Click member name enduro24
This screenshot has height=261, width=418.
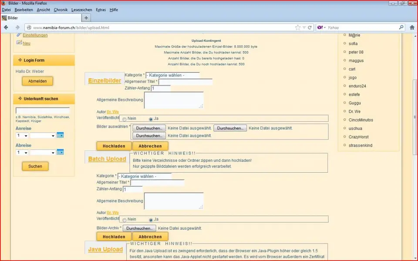[x=357, y=86]
